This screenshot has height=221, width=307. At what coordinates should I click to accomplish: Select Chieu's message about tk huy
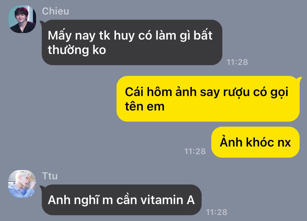[x=132, y=43]
